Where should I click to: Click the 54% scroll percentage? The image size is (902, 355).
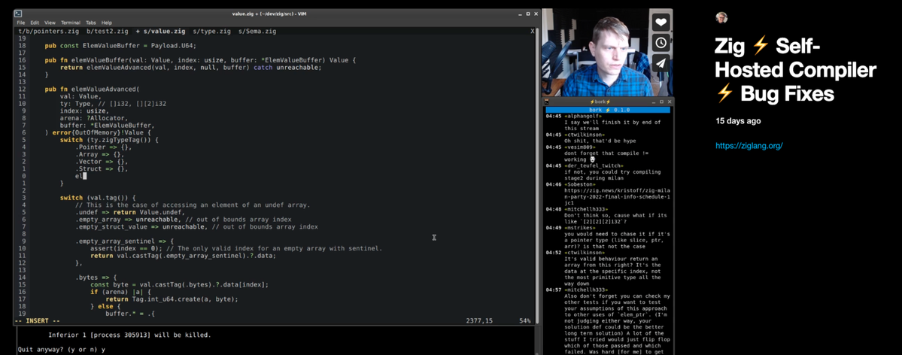coord(524,320)
